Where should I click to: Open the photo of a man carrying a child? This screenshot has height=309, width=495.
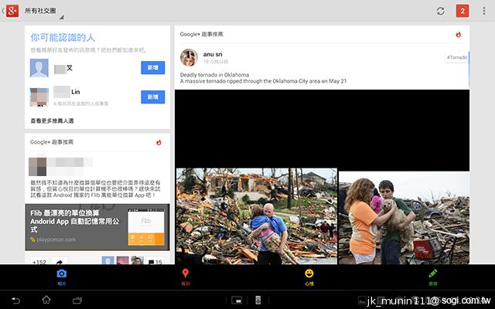pyautogui.click(x=256, y=216)
